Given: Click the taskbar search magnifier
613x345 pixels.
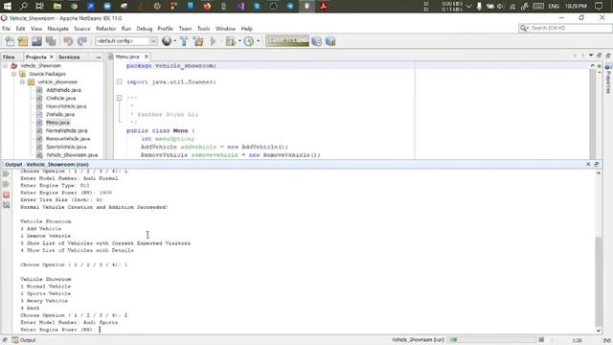Looking at the screenshot, I should coord(23,6).
